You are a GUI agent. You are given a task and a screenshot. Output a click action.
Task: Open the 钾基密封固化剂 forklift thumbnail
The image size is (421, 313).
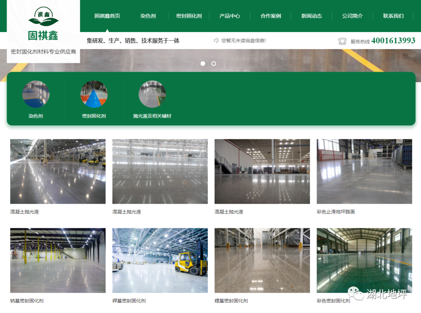tap(160, 260)
